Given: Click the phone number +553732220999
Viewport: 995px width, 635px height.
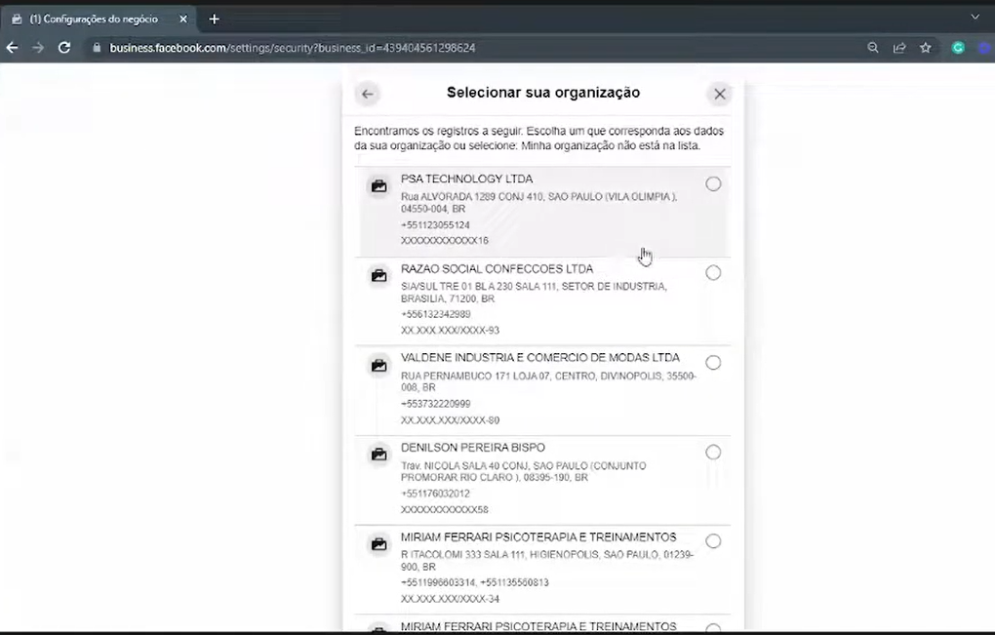Looking at the screenshot, I should [436, 404].
